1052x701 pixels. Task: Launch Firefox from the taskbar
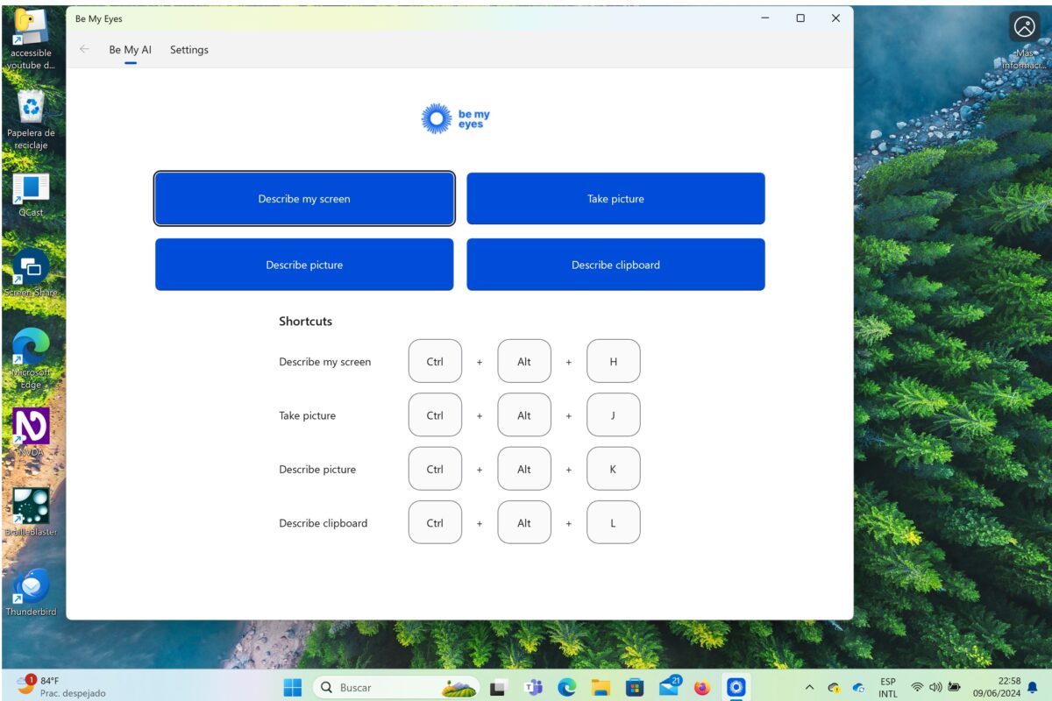point(701,687)
